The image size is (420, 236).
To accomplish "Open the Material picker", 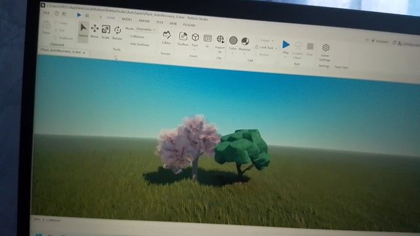I will coord(245,44).
